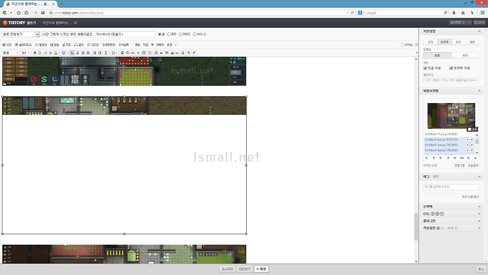Image resolution: width=488 pixels, height=275 pixels.
Task: Open the category selection dropdown
Action: click(20, 35)
